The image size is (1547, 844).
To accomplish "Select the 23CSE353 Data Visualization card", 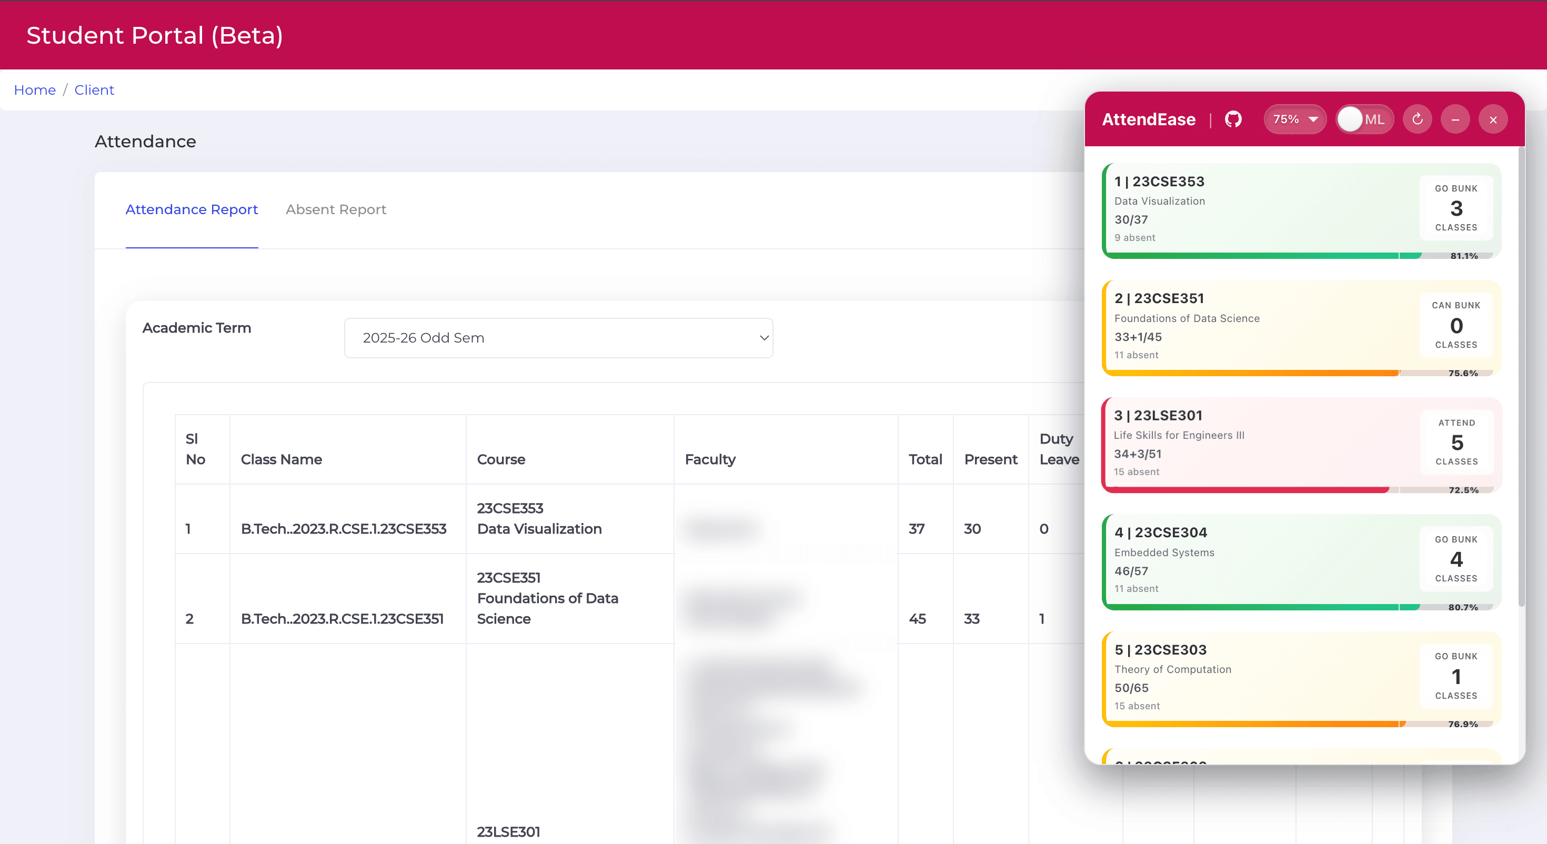I will (1301, 211).
